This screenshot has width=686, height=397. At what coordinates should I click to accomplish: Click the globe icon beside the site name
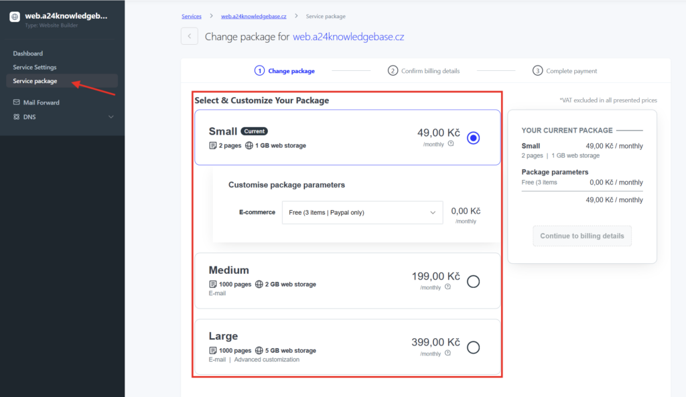(15, 17)
